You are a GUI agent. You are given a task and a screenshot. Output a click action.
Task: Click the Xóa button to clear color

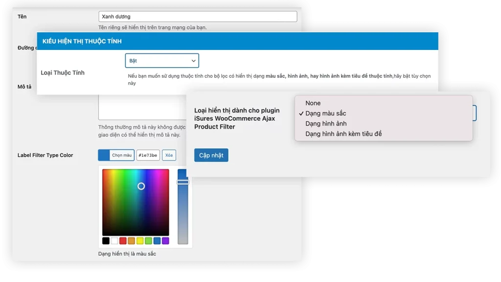pyautogui.click(x=169, y=155)
